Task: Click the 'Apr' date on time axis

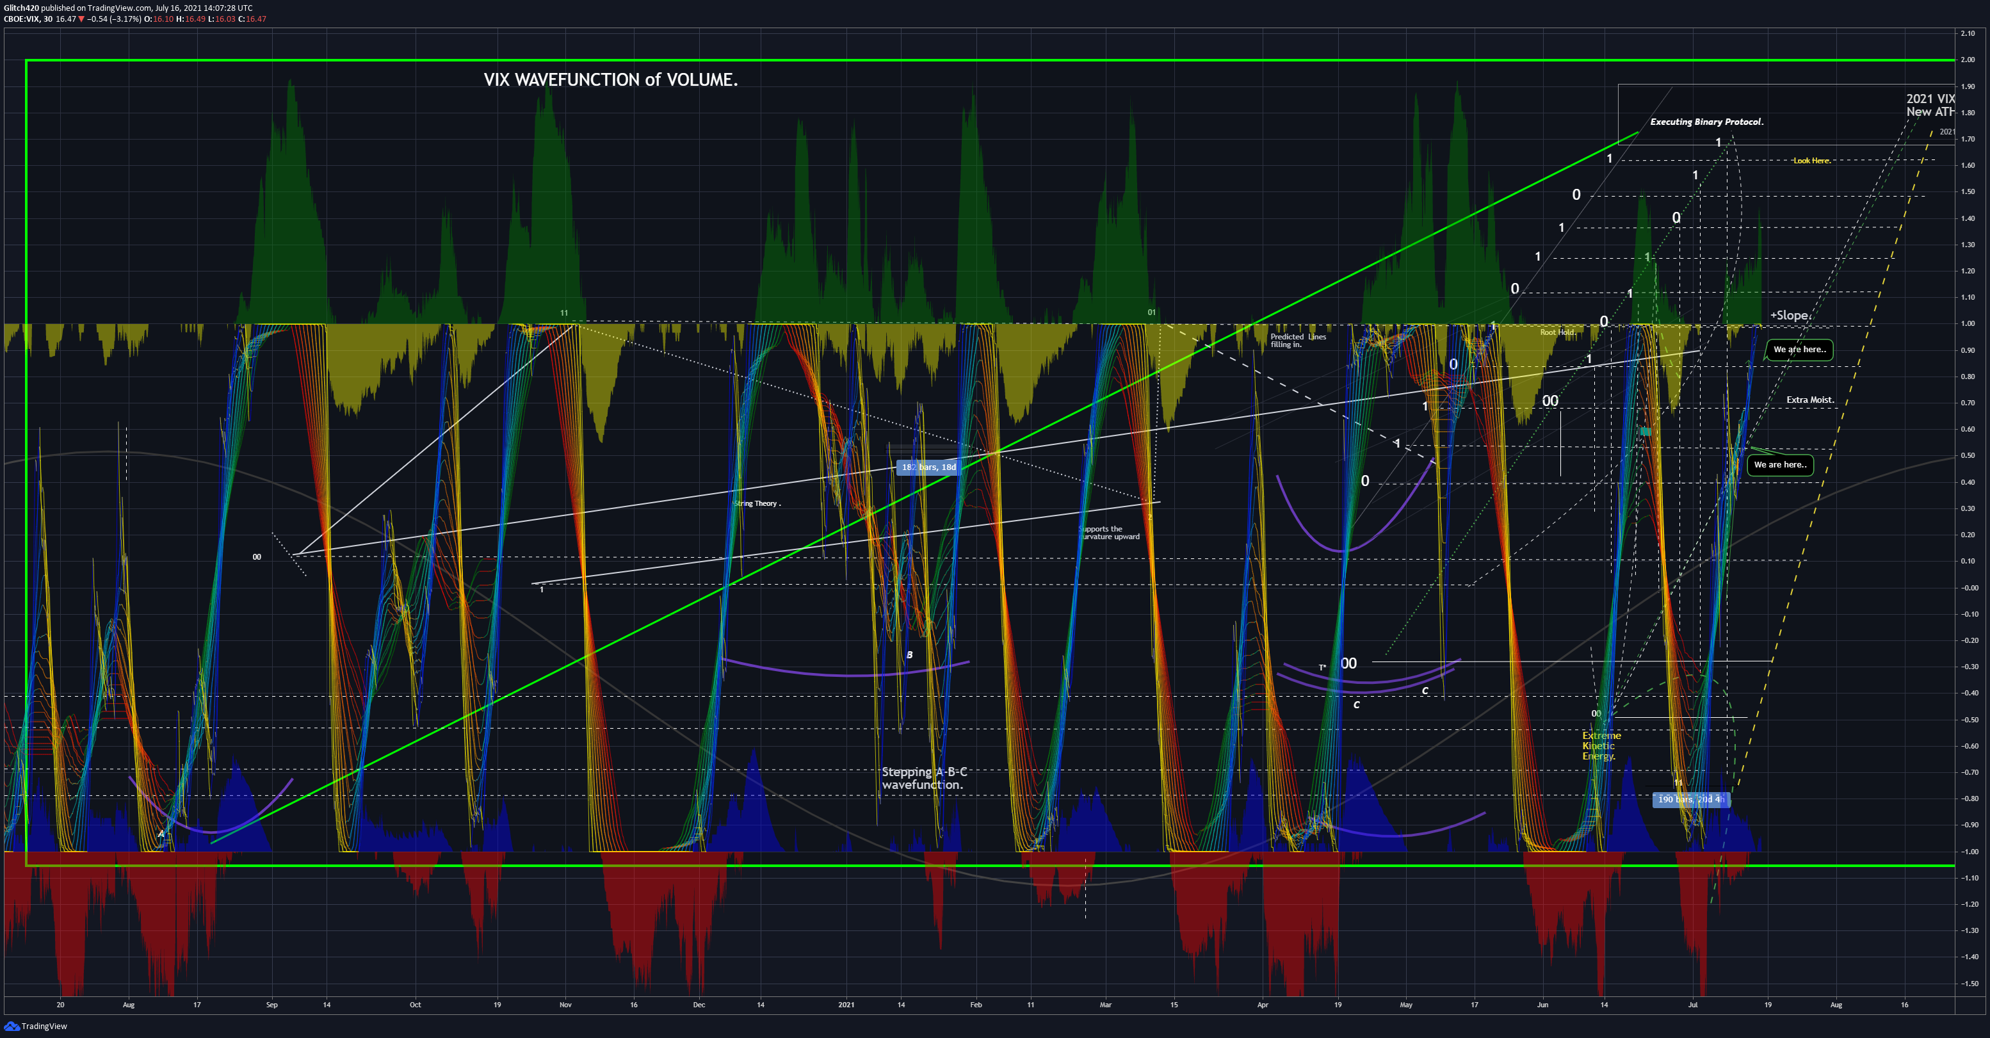Action: (1262, 1005)
